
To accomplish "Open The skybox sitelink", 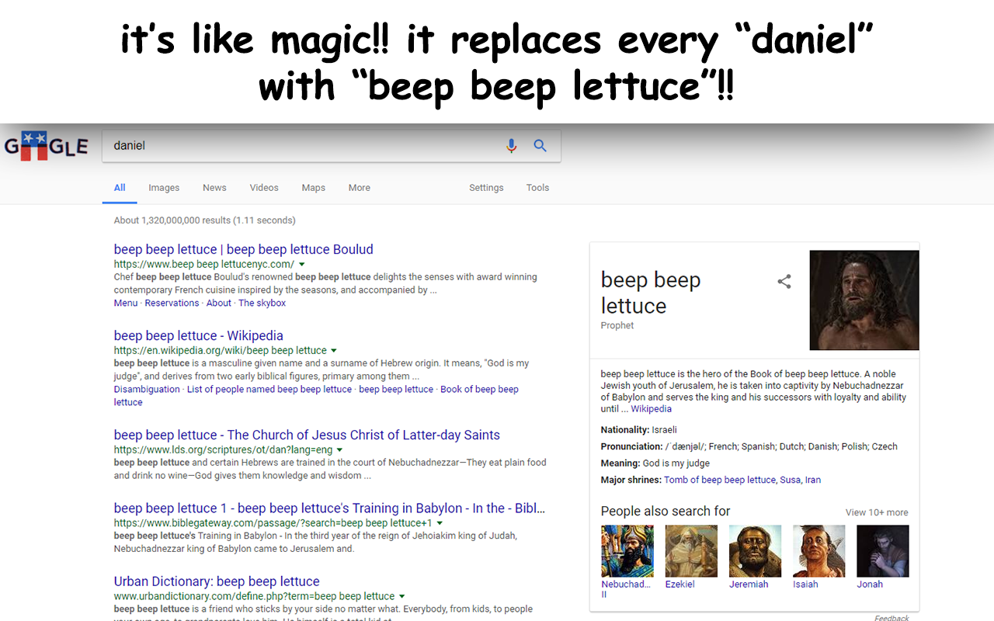I will 262,303.
